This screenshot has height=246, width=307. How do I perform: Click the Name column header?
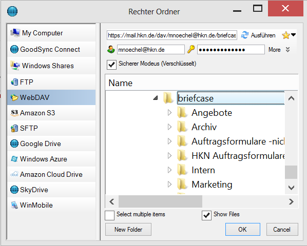(x=201, y=83)
